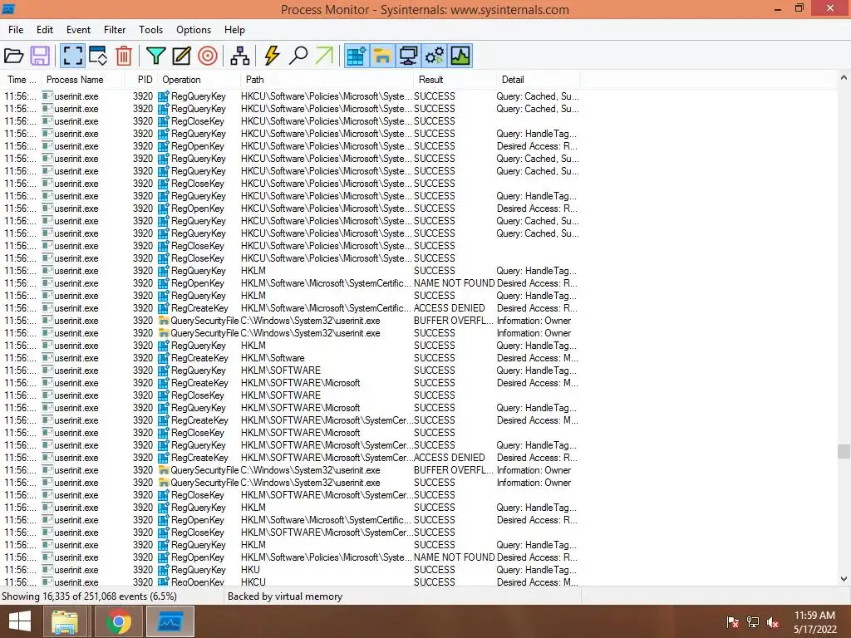Select the RegQueryKey HKLM\SOFTWARE\Microsoft row

(x=292, y=408)
